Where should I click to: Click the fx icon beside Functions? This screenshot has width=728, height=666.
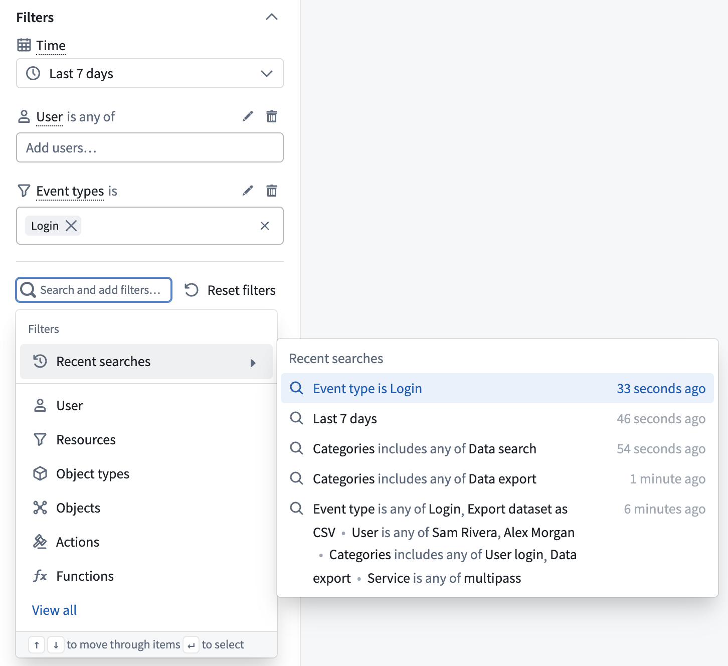tap(40, 576)
